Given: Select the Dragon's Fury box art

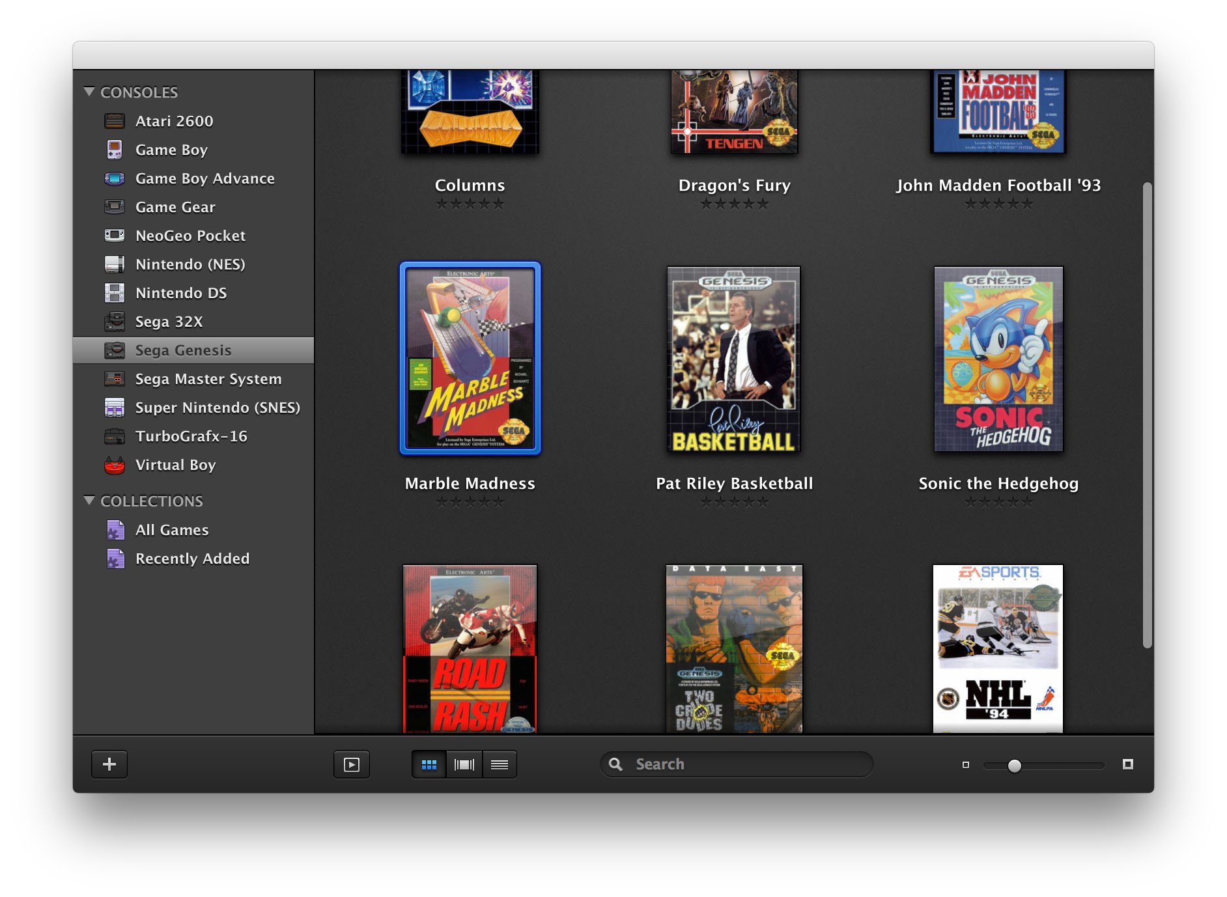Looking at the screenshot, I should click(x=735, y=111).
